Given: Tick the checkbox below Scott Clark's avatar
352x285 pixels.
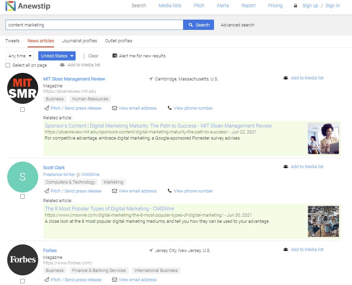Looking at the screenshot, I should click(x=22, y=196).
